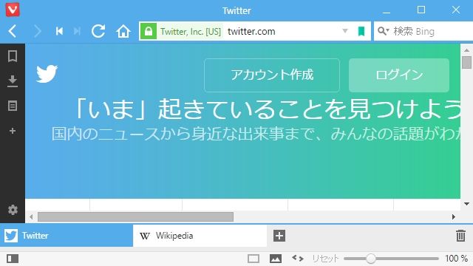Show site security padlock info

coord(149,31)
